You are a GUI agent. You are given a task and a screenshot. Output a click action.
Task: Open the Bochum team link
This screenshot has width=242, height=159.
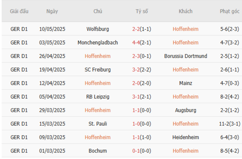tap(98, 151)
